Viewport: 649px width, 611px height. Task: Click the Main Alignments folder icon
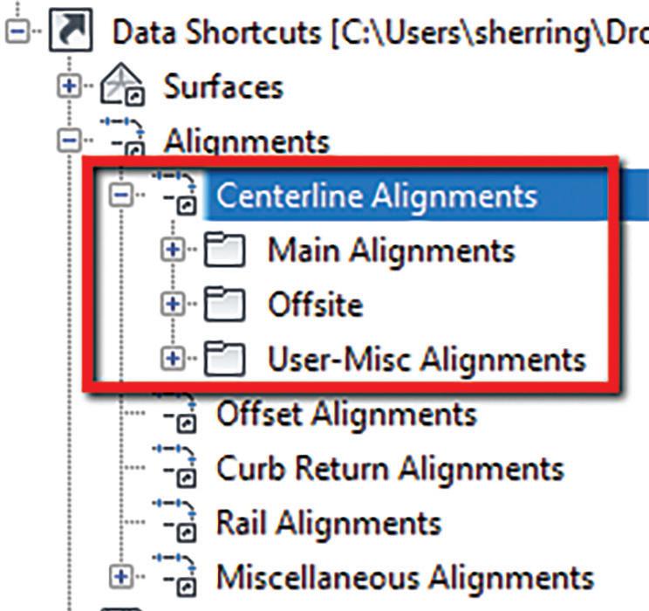(x=224, y=250)
